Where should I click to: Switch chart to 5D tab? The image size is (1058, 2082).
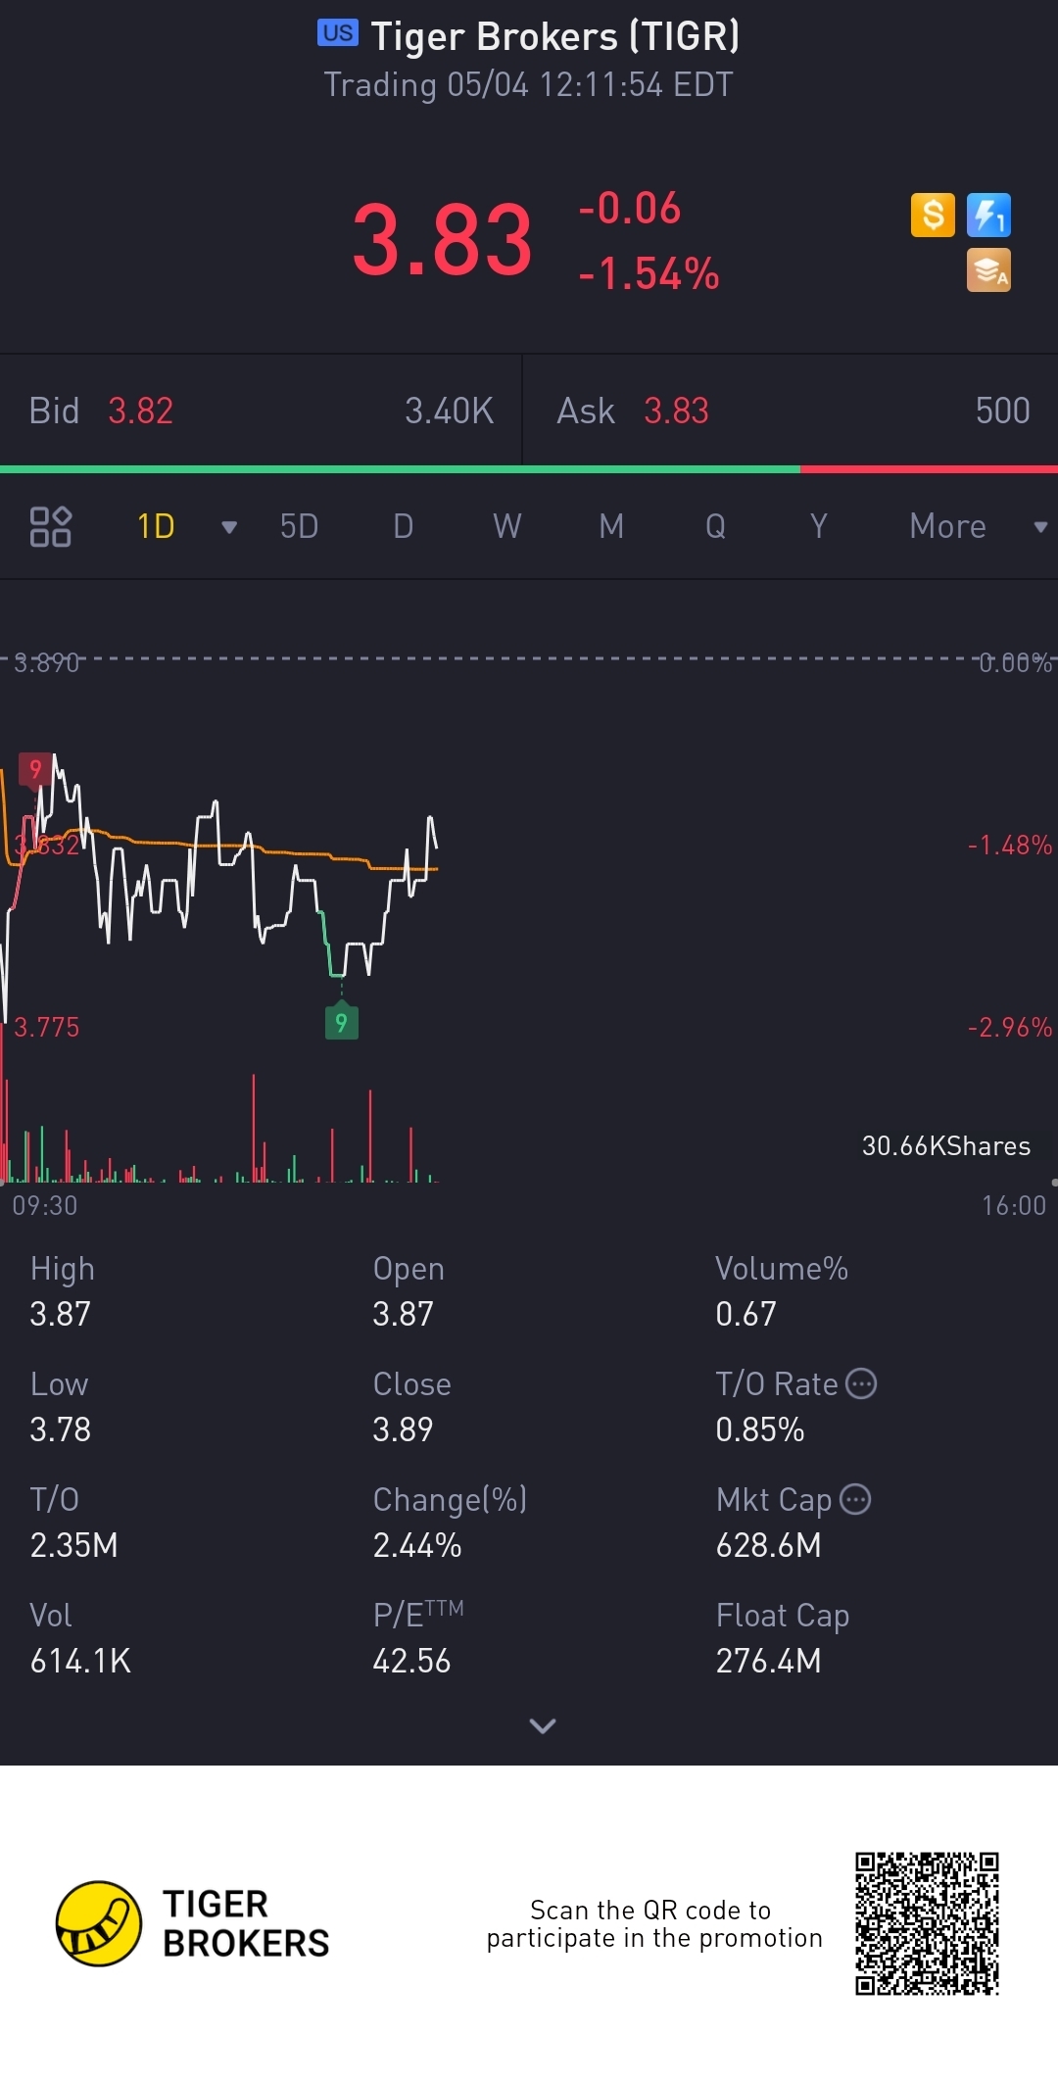click(299, 526)
